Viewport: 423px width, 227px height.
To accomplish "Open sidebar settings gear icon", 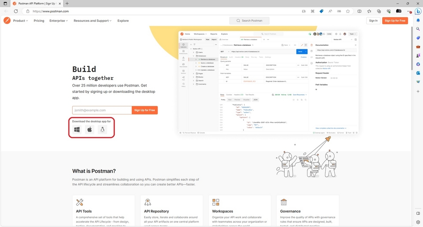I will [418, 222].
